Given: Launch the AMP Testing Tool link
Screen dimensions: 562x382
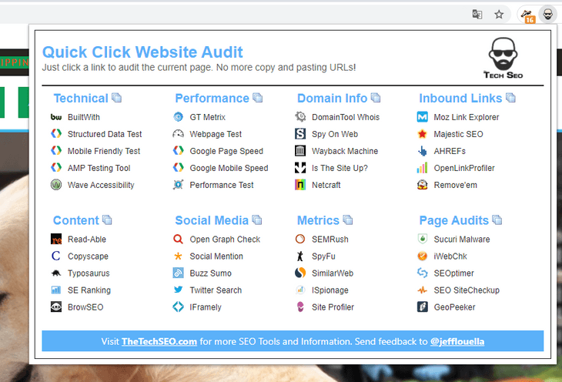Looking at the screenshot, I should [x=99, y=168].
